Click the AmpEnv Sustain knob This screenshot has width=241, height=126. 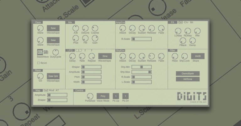coord(142,28)
